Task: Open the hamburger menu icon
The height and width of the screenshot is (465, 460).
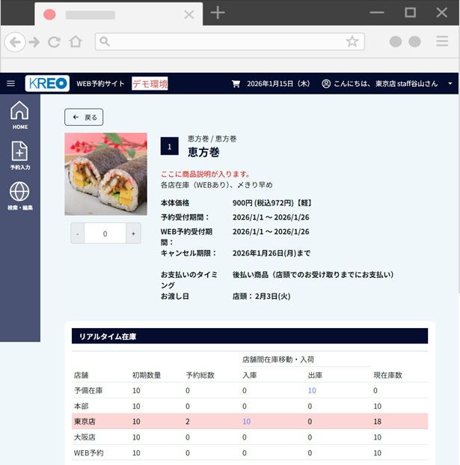Action: (x=10, y=84)
